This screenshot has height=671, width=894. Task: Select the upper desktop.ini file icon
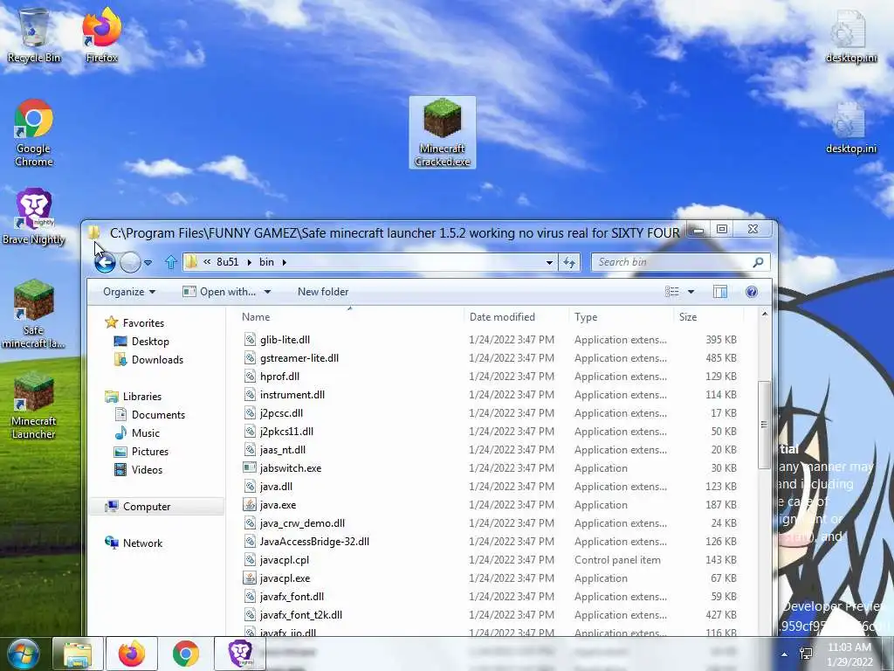[851, 37]
